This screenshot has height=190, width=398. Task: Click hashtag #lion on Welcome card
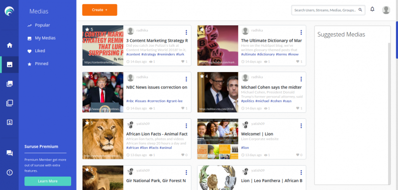[245, 148]
